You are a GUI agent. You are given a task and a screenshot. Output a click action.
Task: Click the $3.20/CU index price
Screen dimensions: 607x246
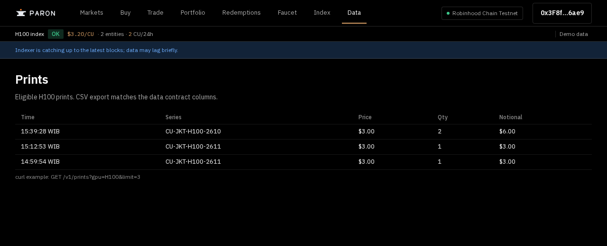pyautogui.click(x=81, y=34)
